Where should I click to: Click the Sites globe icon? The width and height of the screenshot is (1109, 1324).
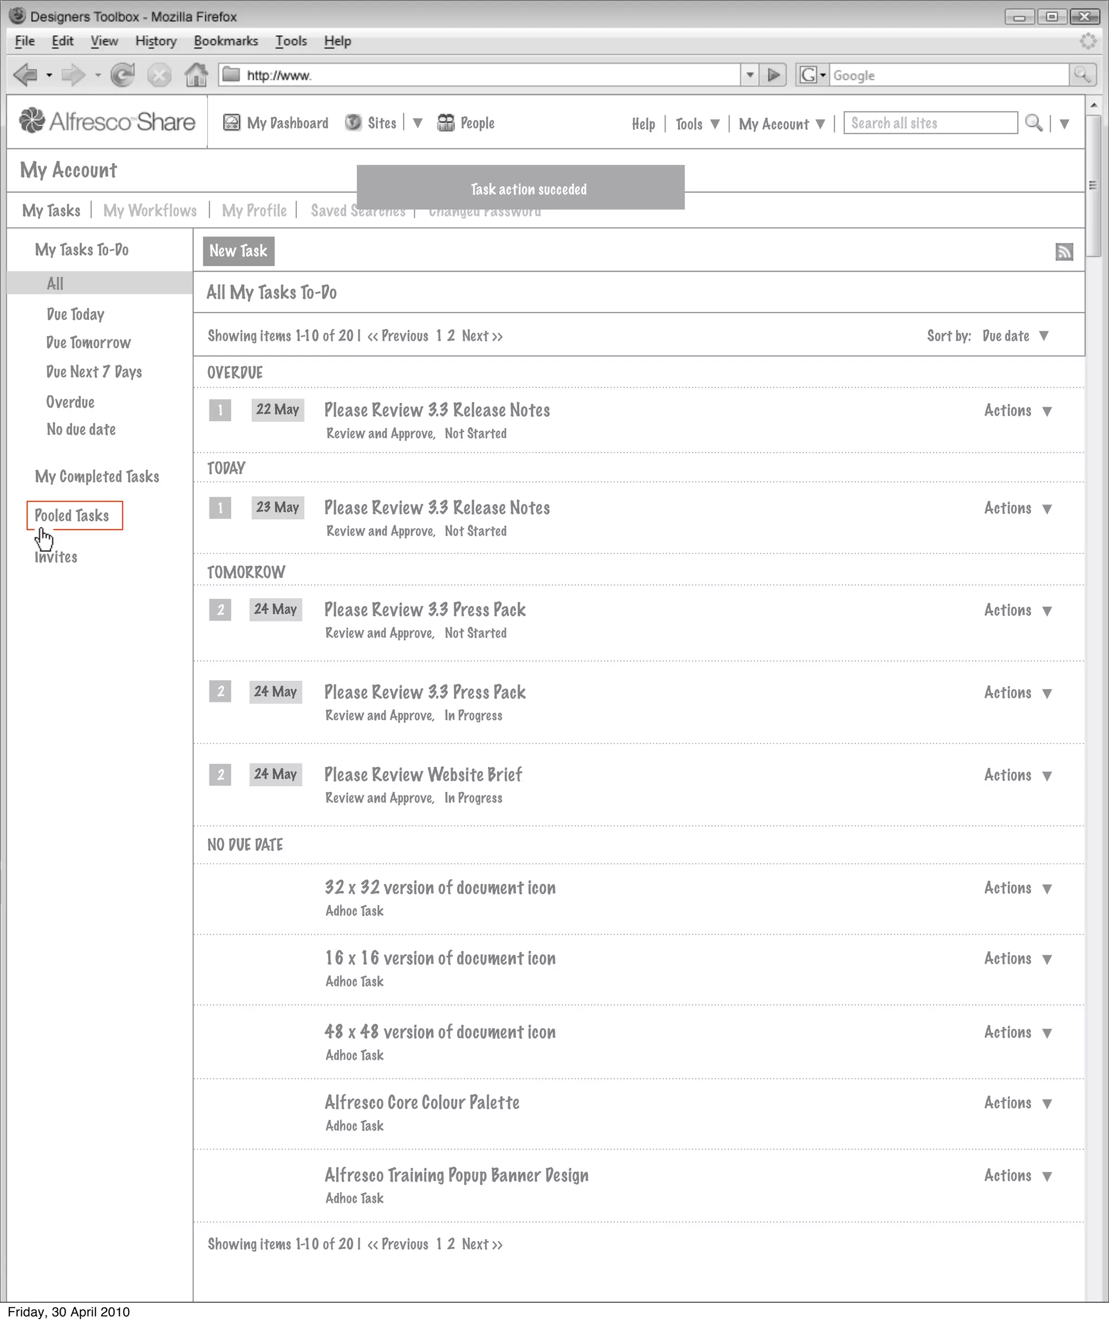(x=353, y=123)
